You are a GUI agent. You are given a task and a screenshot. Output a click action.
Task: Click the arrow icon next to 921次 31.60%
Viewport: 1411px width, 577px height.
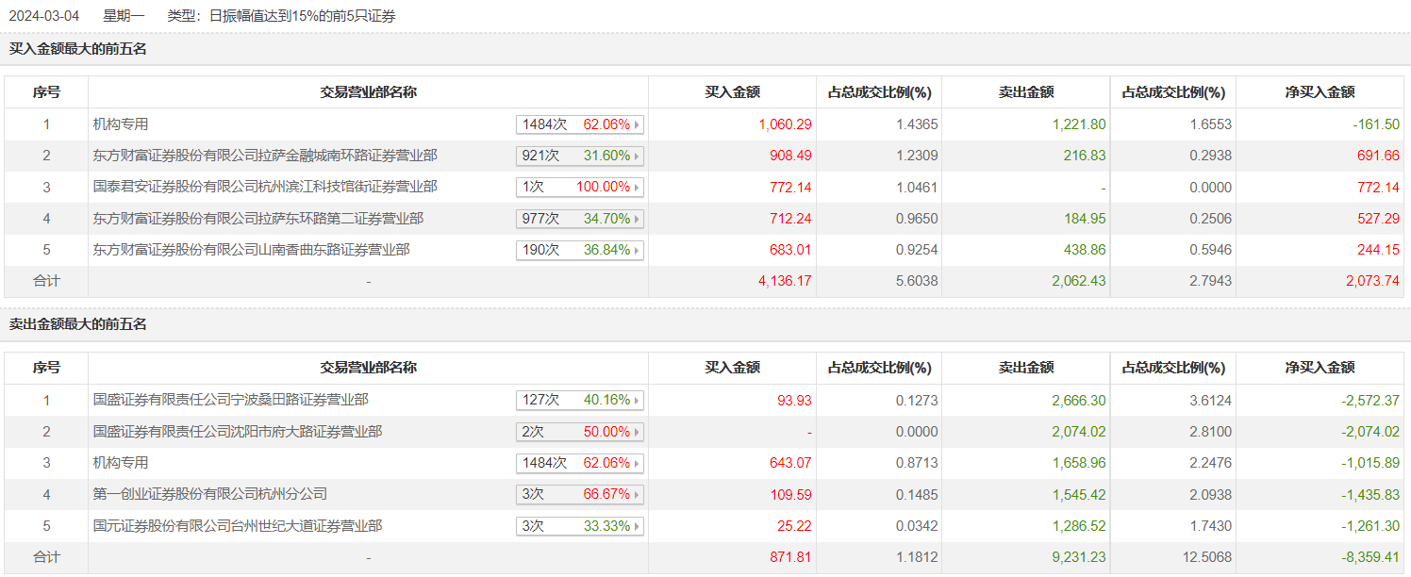638,156
